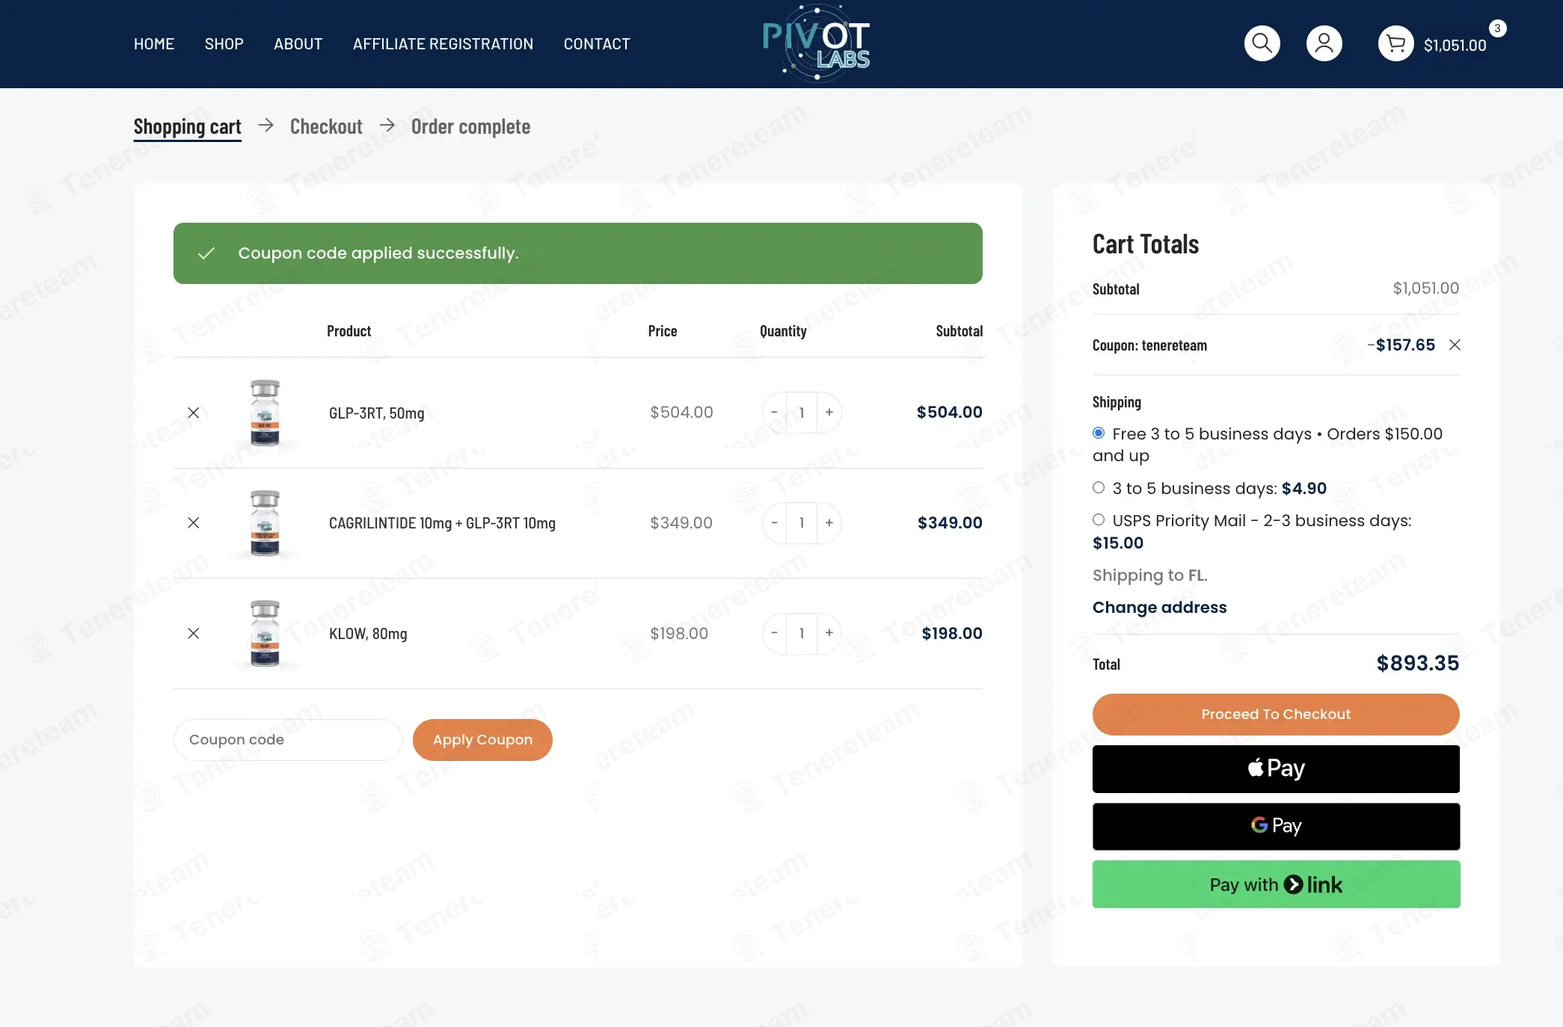1563x1027 pixels.
Task: Pay with Google Pay
Action: (x=1276, y=827)
